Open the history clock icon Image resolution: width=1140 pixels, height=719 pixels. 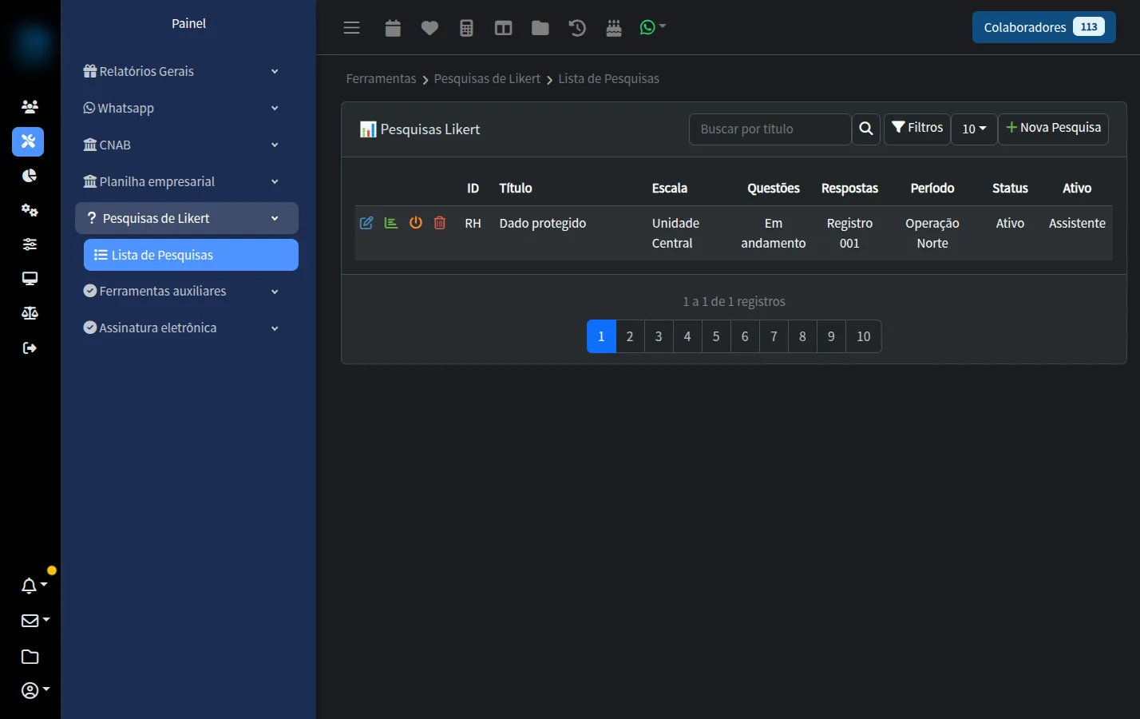click(x=577, y=28)
